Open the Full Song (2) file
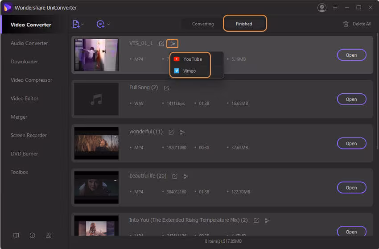The image size is (379, 249). pos(351,99)
